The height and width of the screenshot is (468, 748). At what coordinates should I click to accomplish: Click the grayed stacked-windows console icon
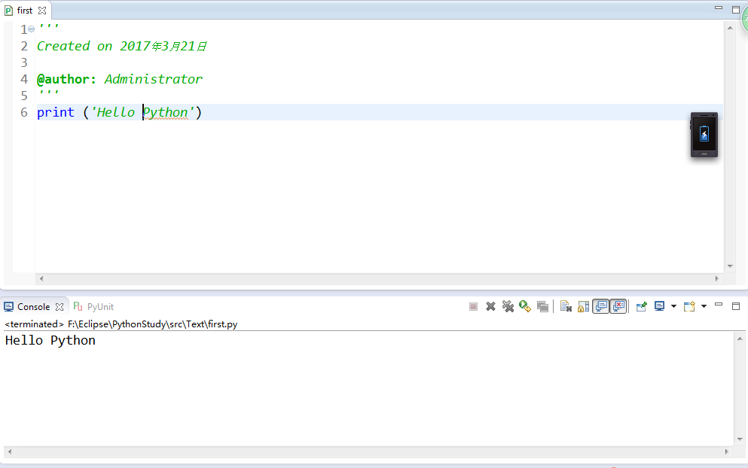coord(542,306)
